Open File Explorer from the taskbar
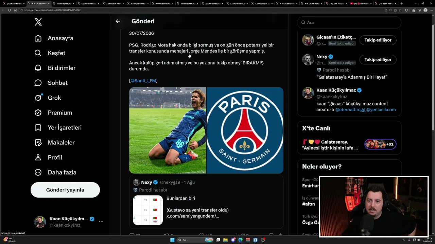Image resolution: width=435 pixels, height=244 pixels. (x=226, y=240)
